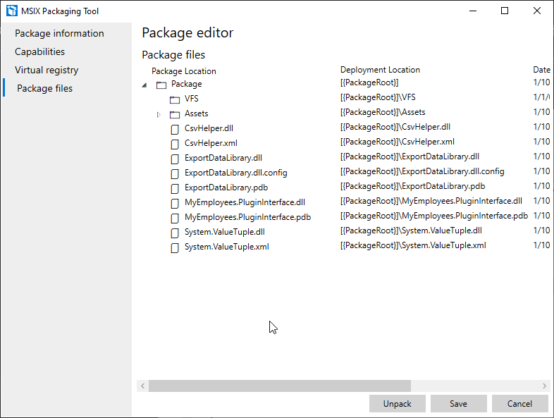This screenshot has height=418, width=554.
Task: Click the MSIX Packaging Tool app icon
Action: 11,11
